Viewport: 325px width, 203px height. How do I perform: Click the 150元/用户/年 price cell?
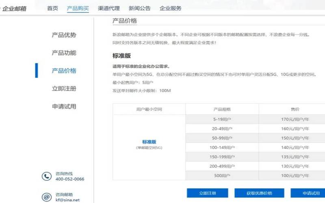click(x=292, y=138)
